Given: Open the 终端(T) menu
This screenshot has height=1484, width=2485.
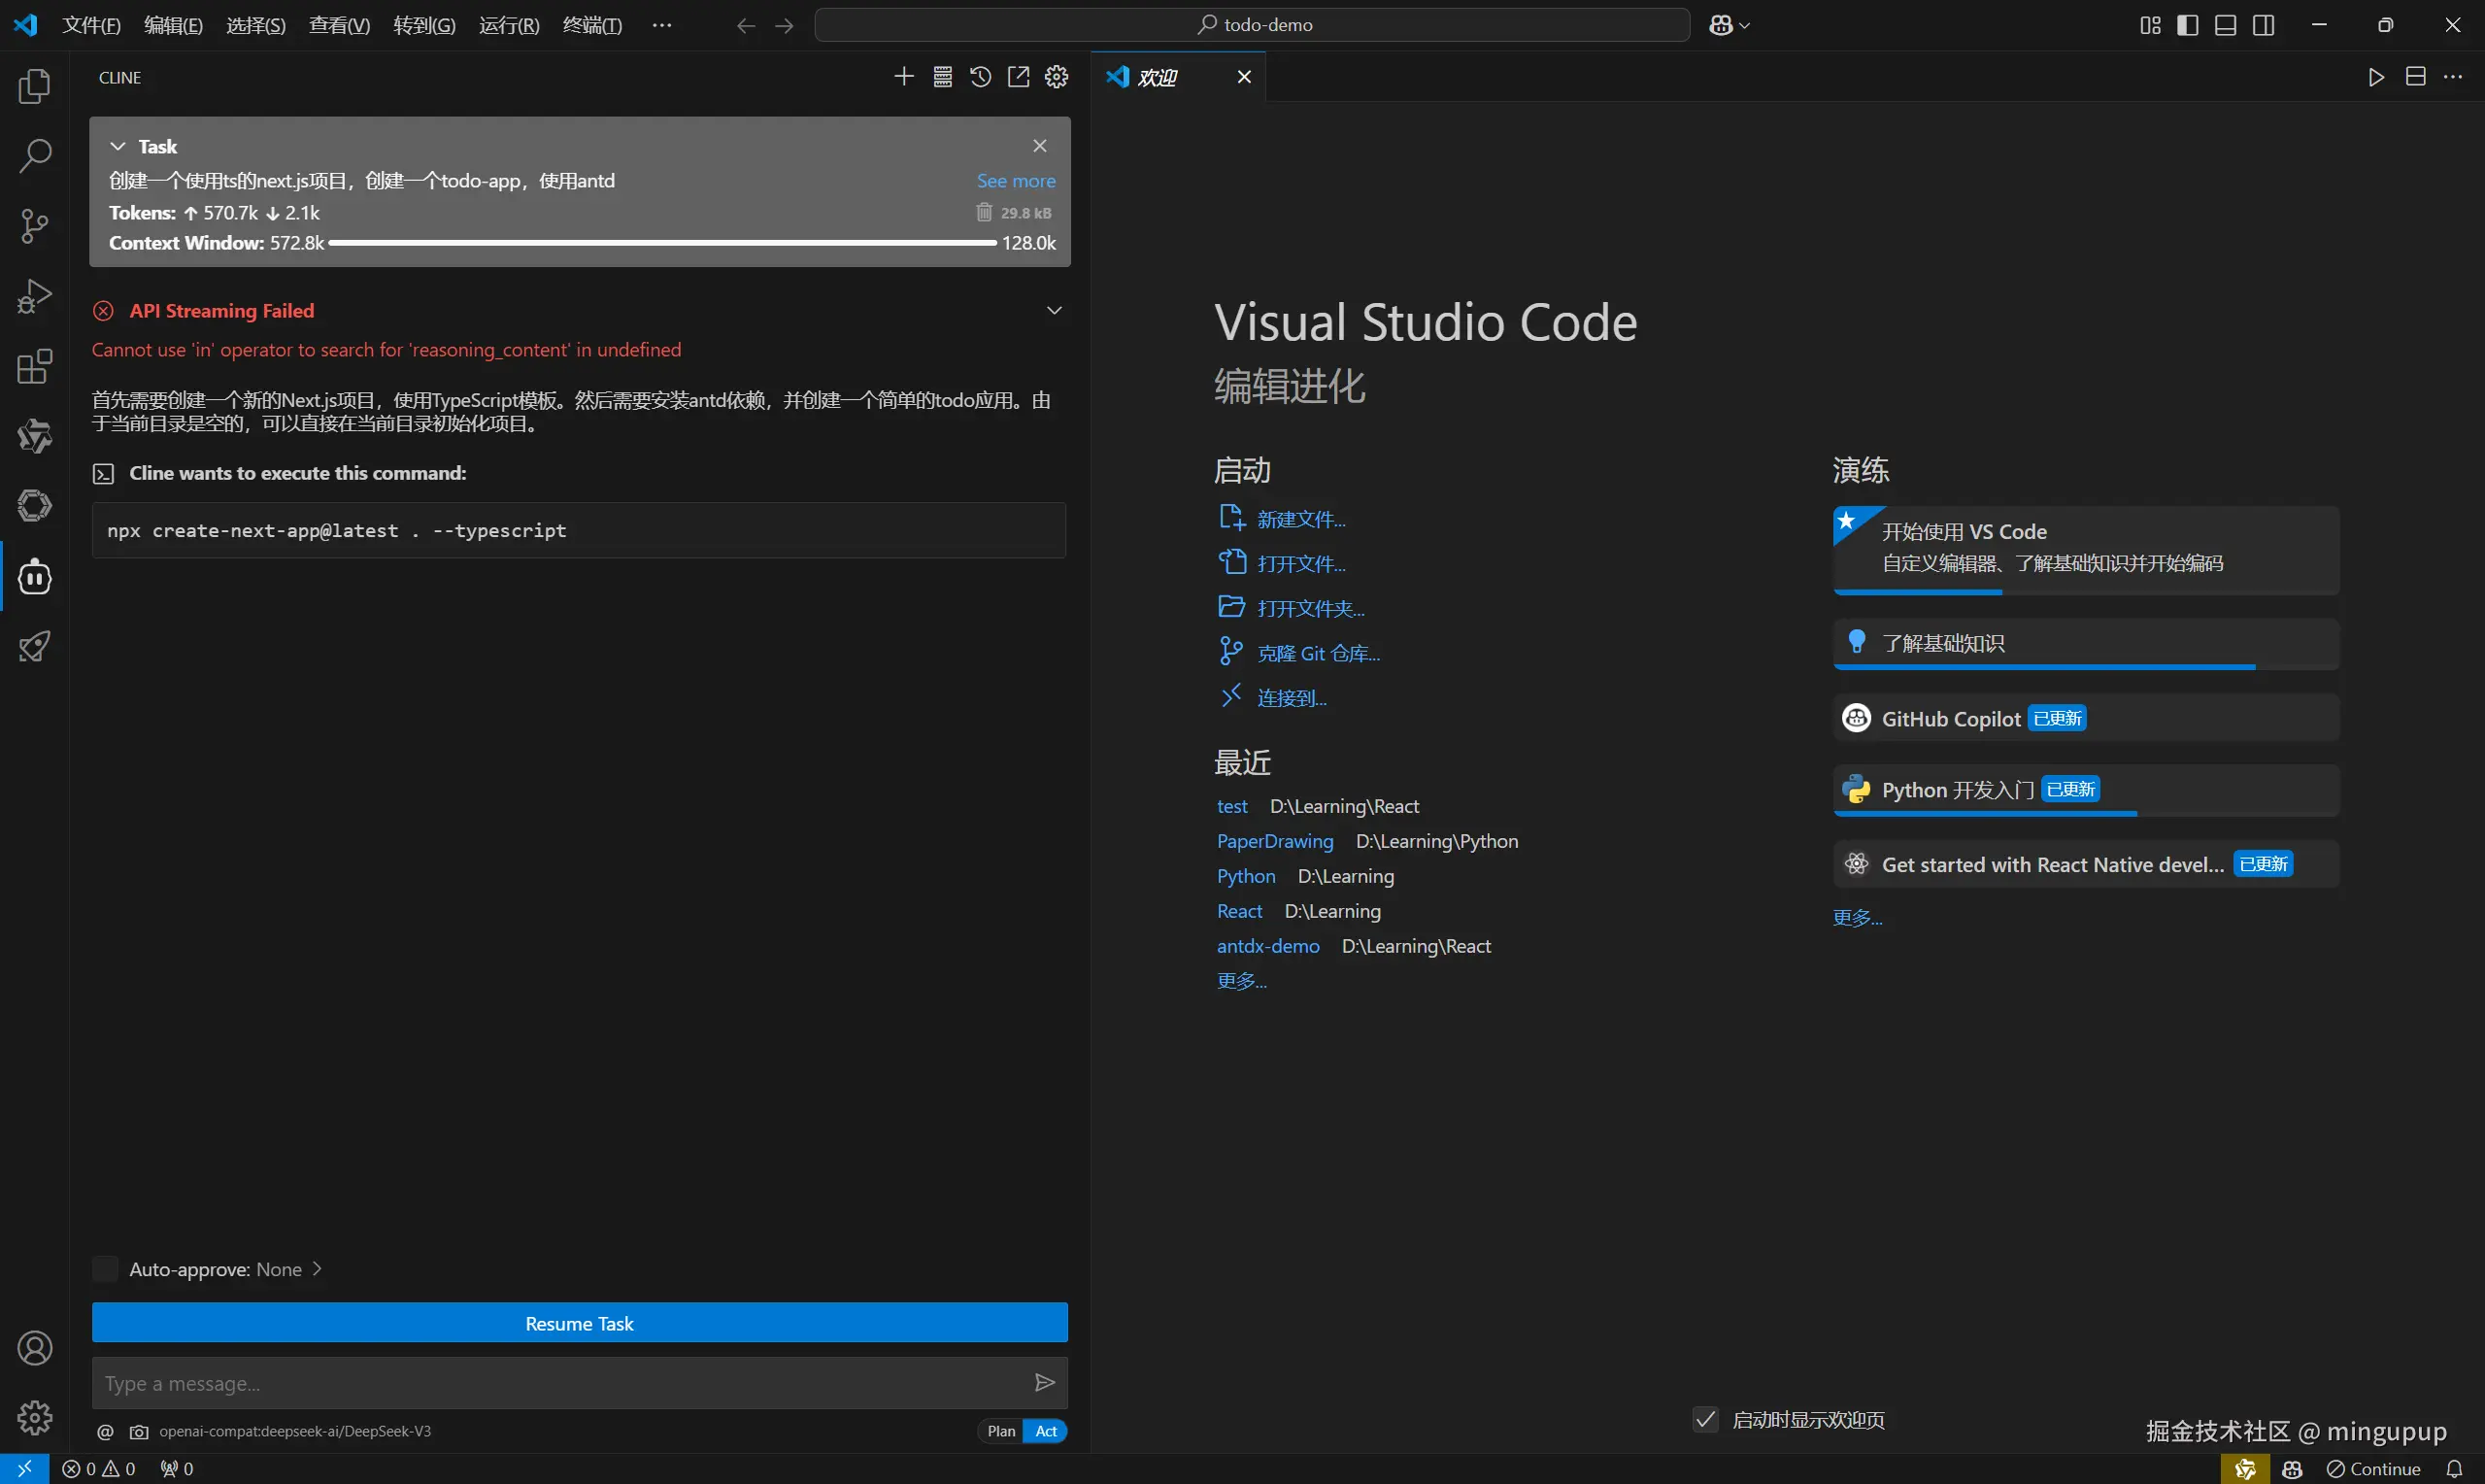Looking at the screenshot, I should (591, 25).
